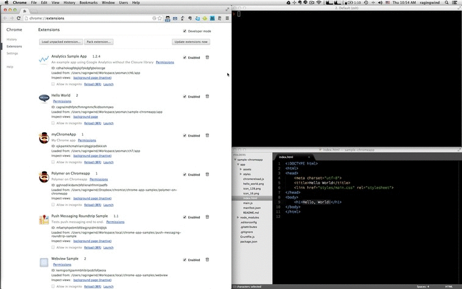This screenshot has height=289, width=462.
Task: Click Pack extension button
Action: 99,42
